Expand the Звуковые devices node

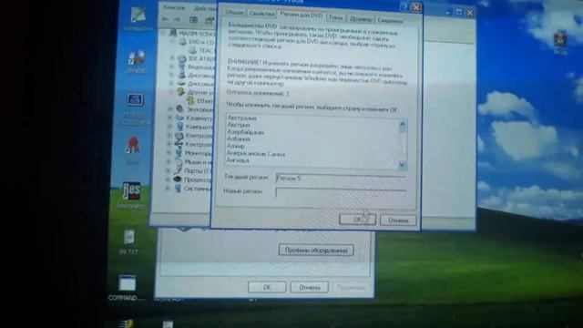(170, 109)
